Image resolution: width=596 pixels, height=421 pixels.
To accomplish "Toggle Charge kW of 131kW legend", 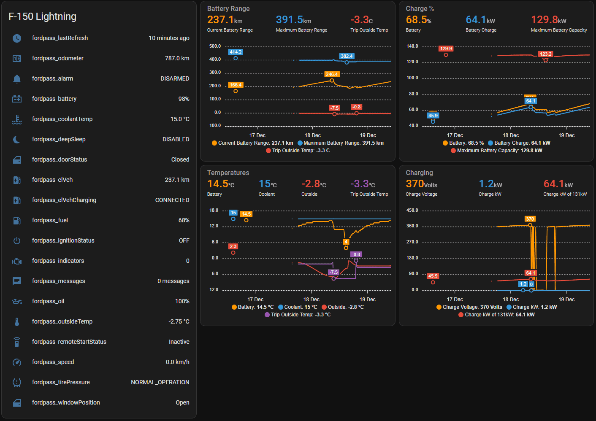I will [496, 315].
